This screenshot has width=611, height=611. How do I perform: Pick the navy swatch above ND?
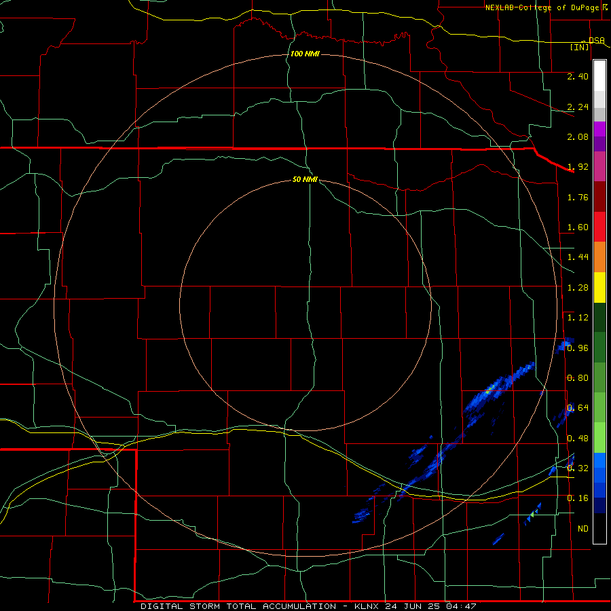[x=599, y=506]
